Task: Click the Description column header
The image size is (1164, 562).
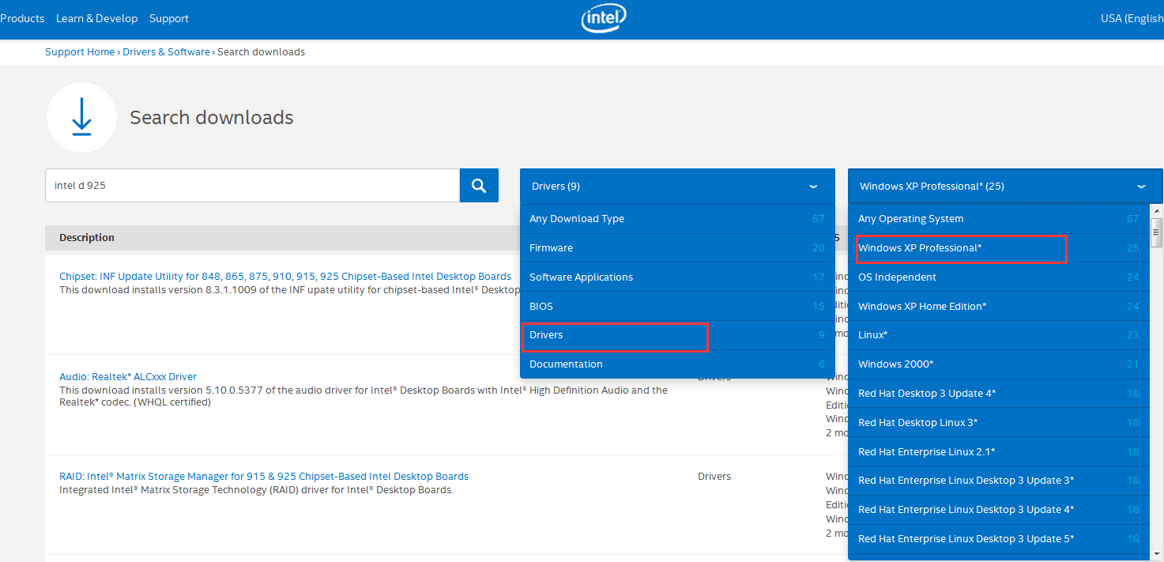Action: [87, 238]
